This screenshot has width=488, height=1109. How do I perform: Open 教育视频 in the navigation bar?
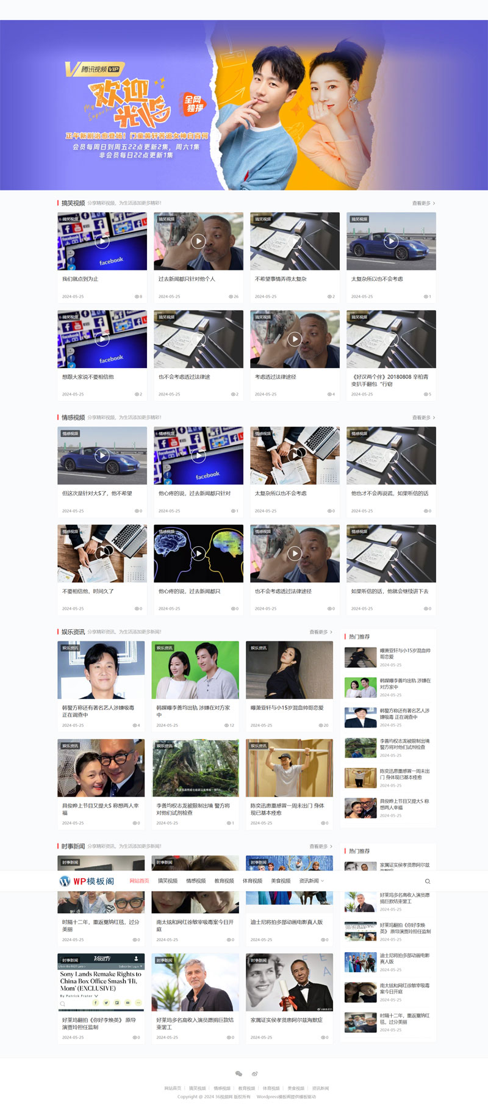click(224, 881)
